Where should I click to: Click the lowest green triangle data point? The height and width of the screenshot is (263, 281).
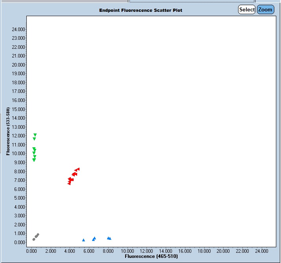click(x=34, y=160)
